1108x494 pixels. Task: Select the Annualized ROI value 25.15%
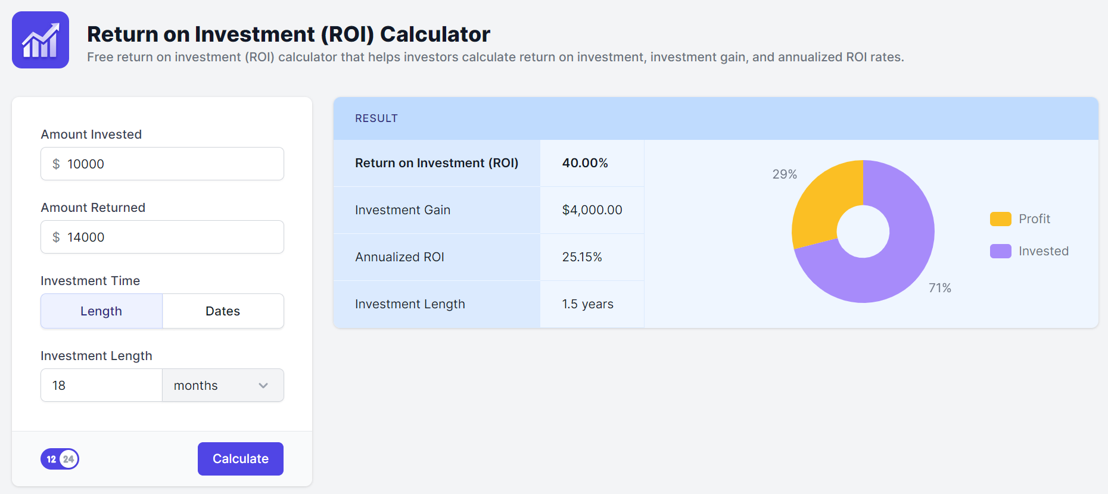582,257
